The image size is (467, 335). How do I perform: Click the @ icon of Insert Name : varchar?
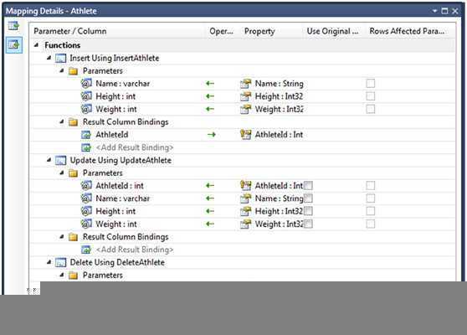86,84
